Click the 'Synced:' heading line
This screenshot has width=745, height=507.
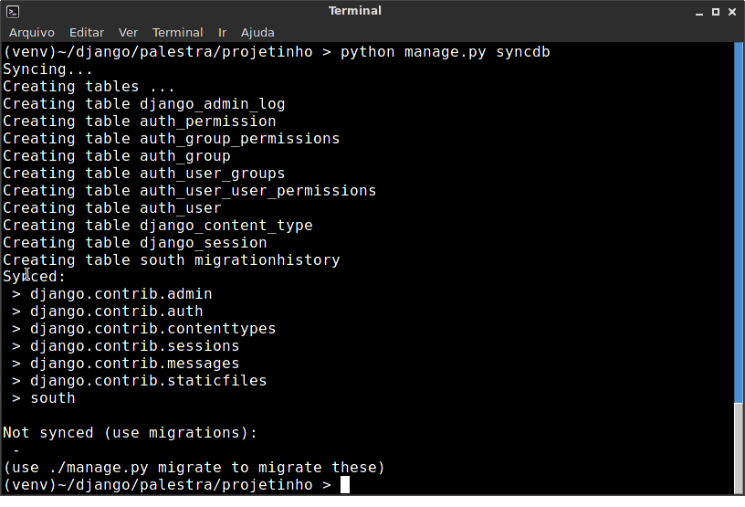(x=34, y=276)
